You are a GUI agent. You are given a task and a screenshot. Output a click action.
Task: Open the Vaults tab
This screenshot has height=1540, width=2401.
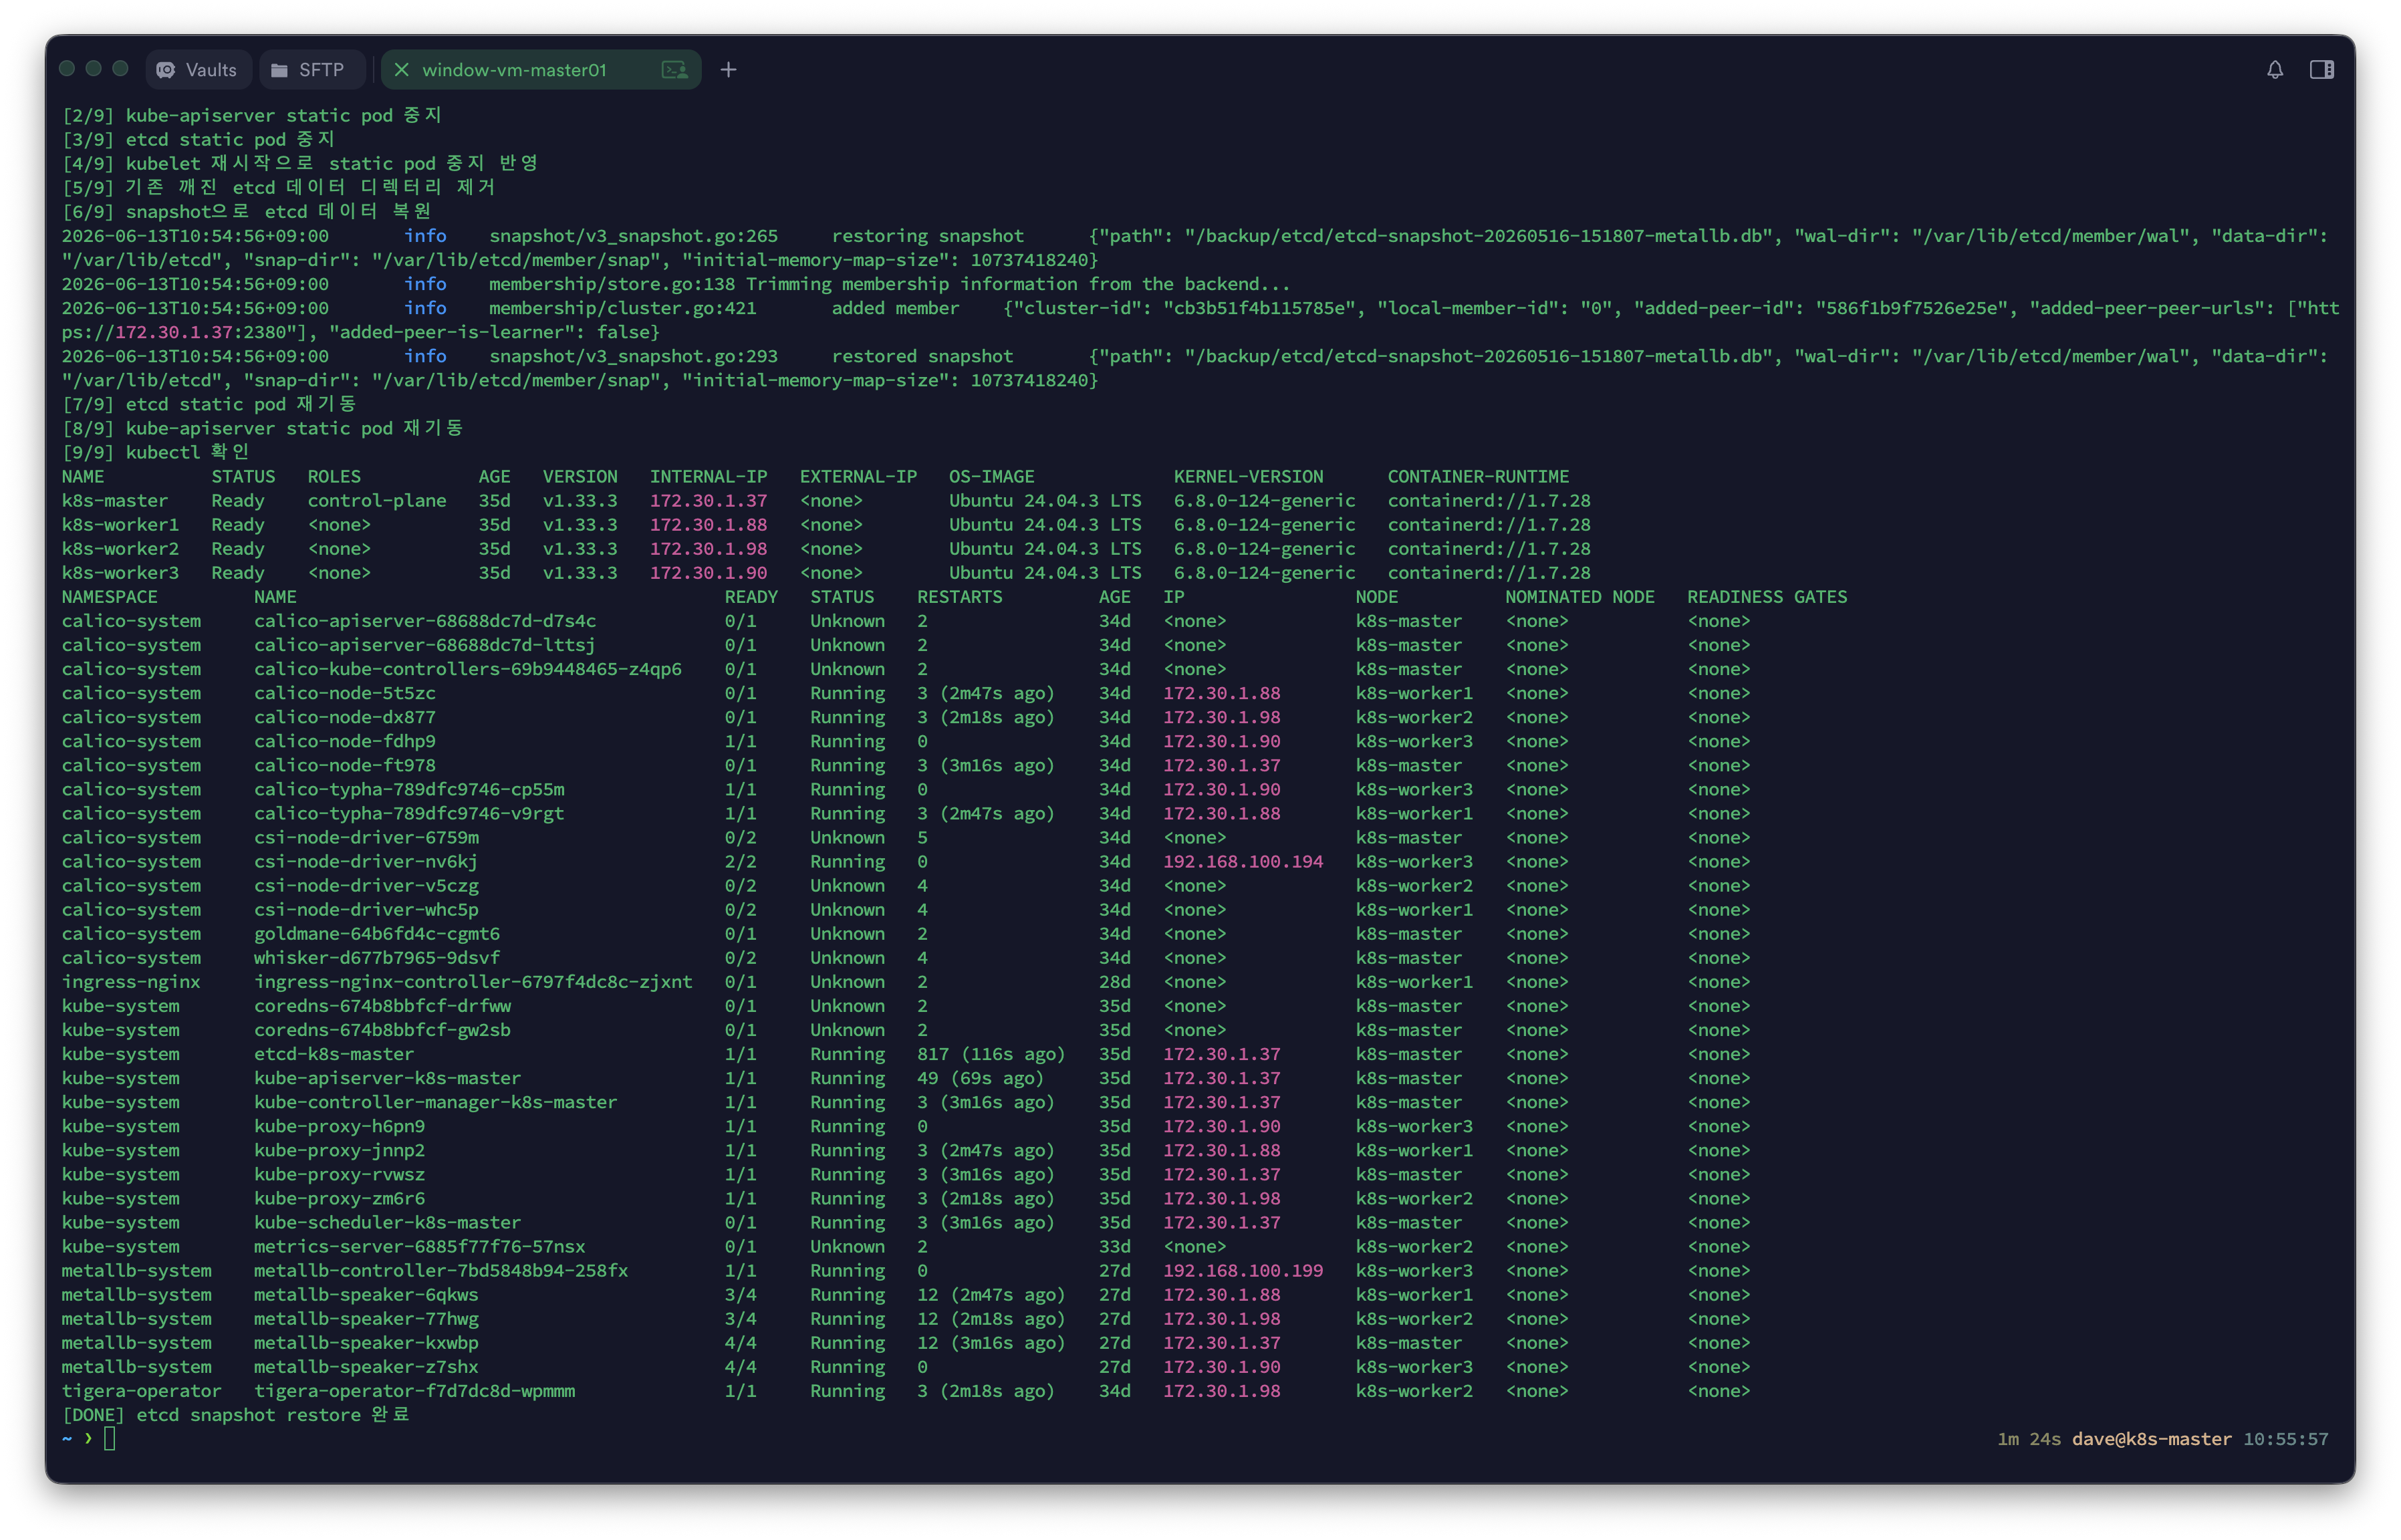(x=198, y=70)
